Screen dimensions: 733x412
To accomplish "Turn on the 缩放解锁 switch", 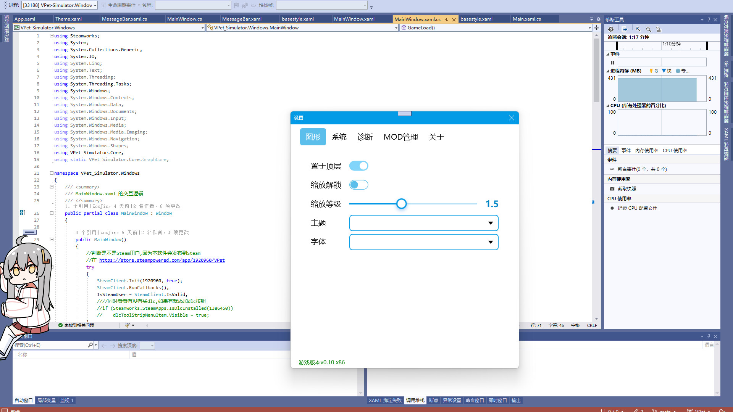I will (x=358, y=185).
